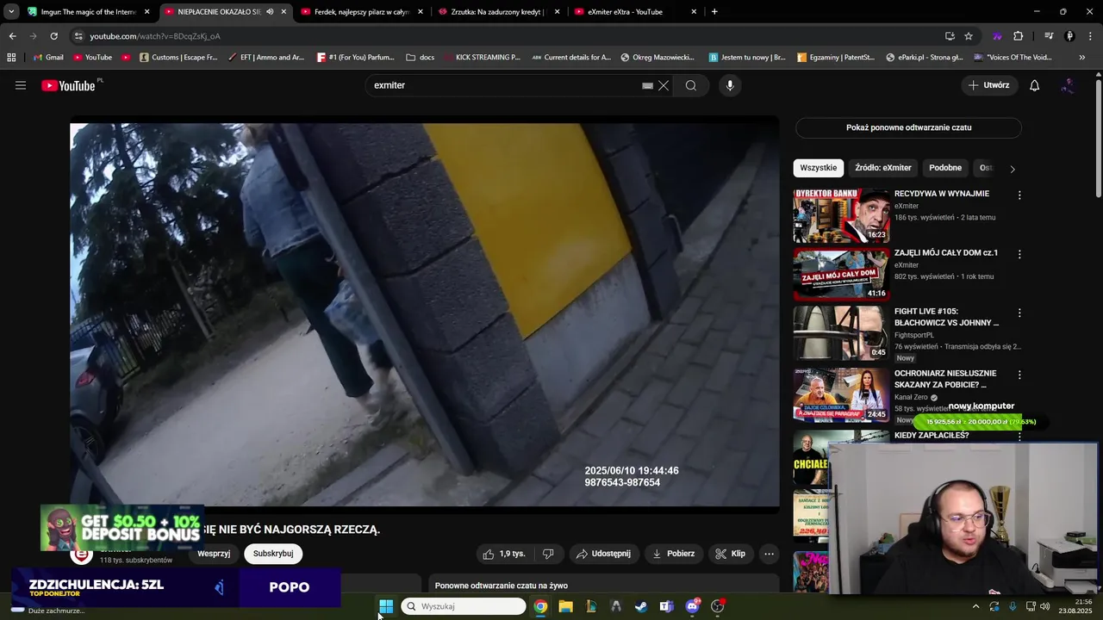Viewport: 1103px width, 620px height.
Task: Click the Wesprzyj button
Action: 214,554
